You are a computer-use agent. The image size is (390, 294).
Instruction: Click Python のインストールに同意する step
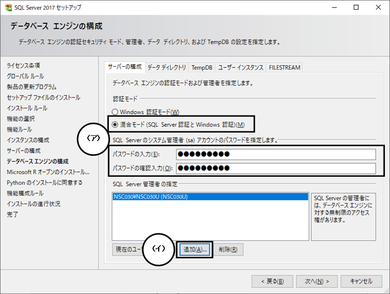pyautogui.click(x=45, y=183)
